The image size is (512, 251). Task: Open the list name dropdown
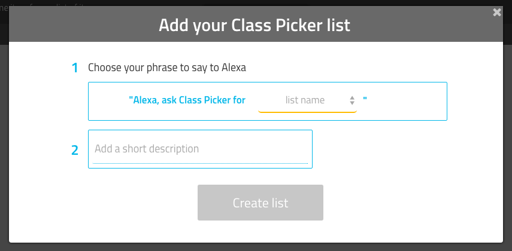coord(307,100)
